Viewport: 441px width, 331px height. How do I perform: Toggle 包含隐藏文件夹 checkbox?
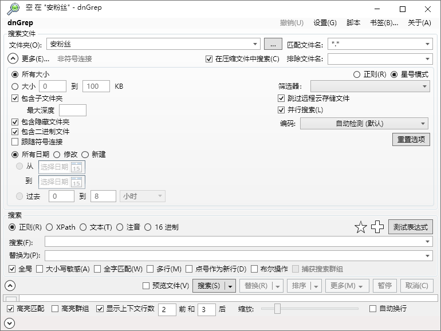click(15, 122)
